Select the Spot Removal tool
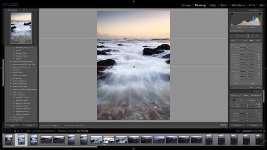This screenshot has height=150, width=267. click(238, 36)
